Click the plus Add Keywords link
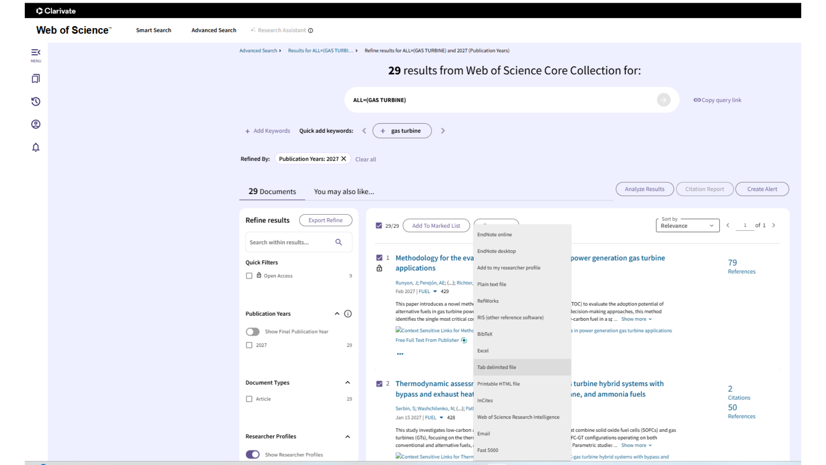 (268, 131)
